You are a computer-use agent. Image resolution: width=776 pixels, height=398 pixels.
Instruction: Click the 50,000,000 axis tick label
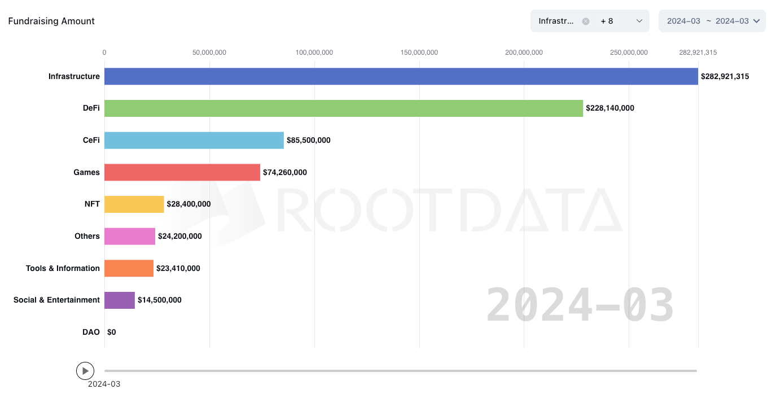(209, 53)
